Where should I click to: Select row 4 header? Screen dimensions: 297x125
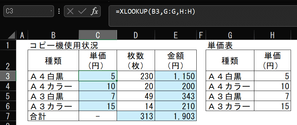(8, 86)
